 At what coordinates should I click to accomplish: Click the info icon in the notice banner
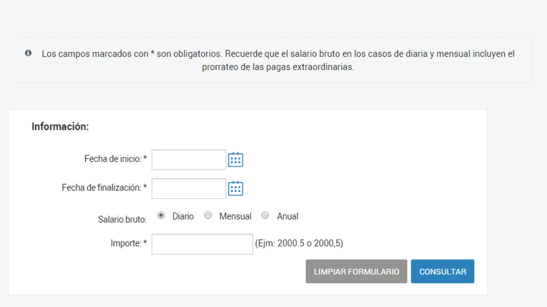(28, 53)
